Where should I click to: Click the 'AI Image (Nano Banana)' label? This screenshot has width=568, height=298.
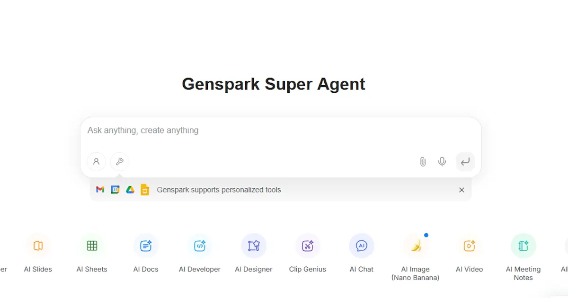click(x=416, y=273)
